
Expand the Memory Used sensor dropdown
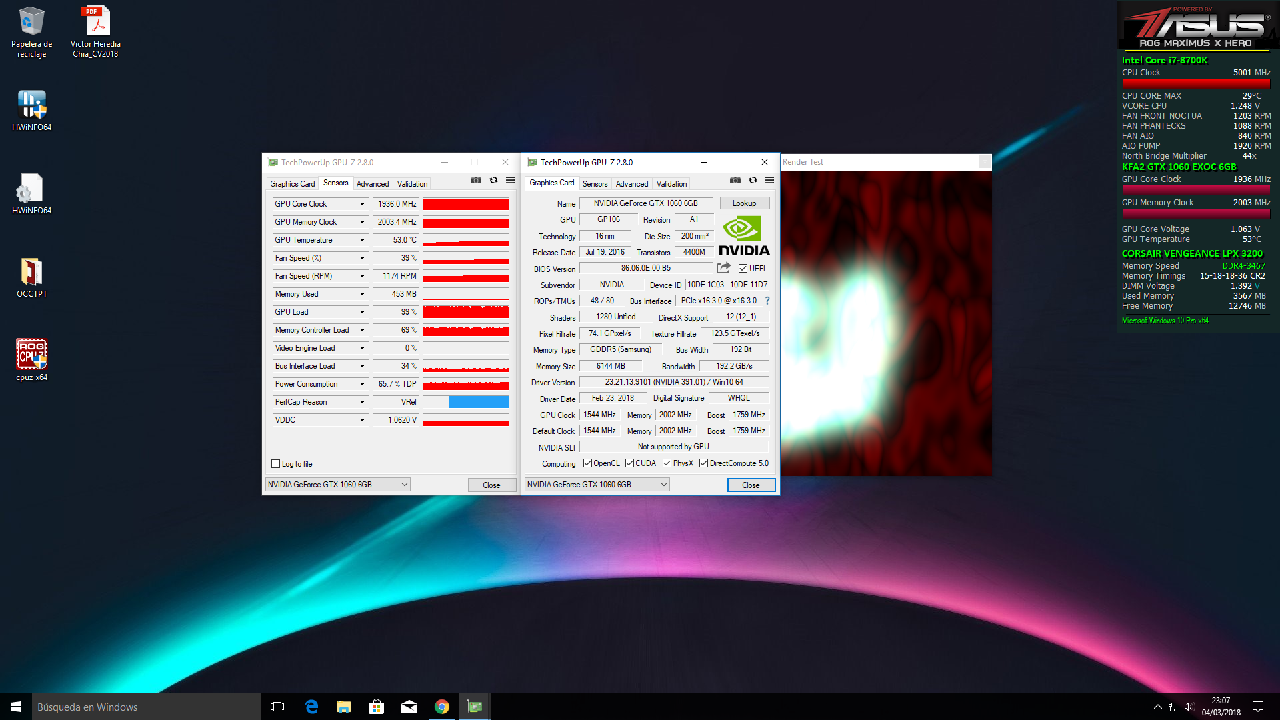(x=362, y=294)
